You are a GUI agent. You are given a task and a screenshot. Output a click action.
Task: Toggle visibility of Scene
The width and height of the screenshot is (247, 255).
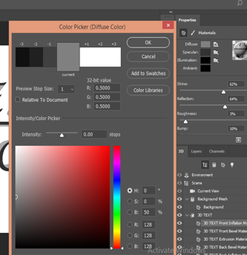tap(180, 183)
